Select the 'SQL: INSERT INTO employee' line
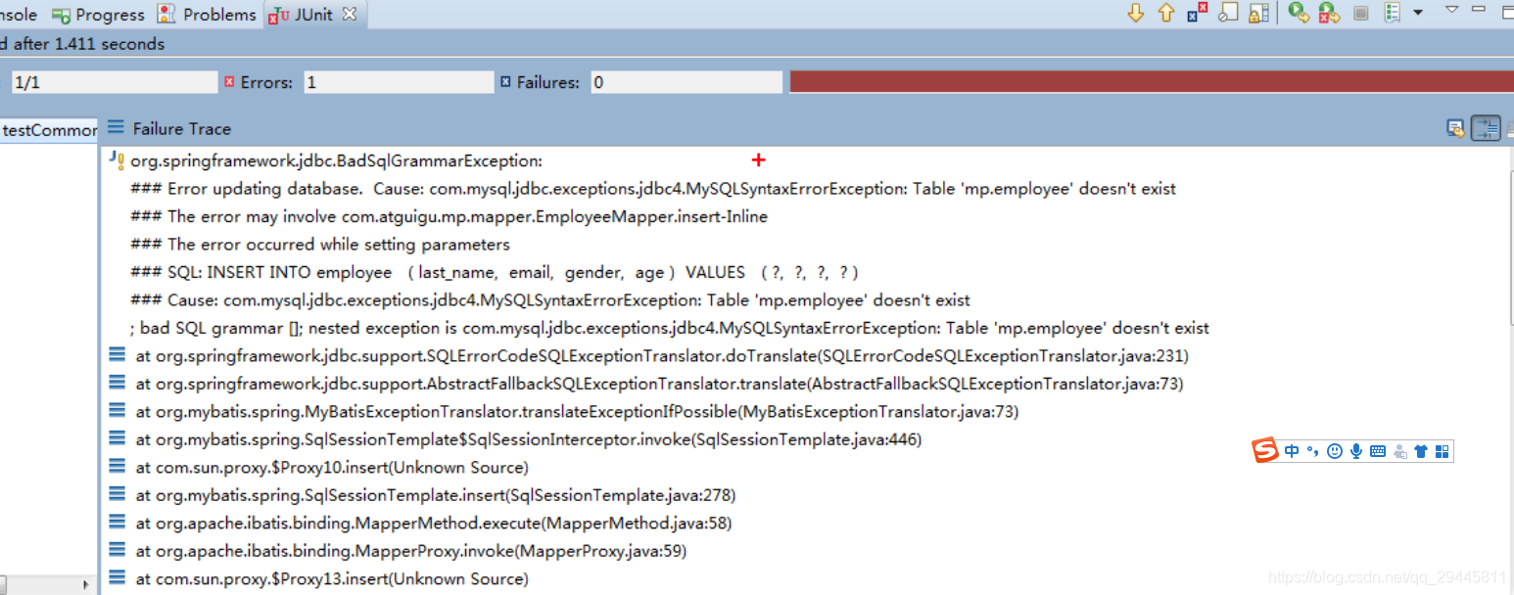 pos(495,272)
